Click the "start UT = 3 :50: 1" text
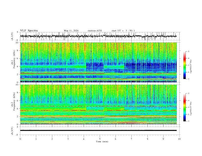This screenshot has height=156, width=202. 123,31
